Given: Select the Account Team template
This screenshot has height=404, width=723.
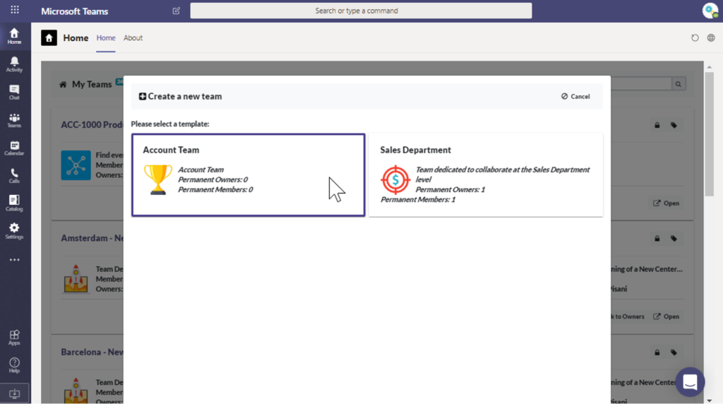Looking at the screenshot, I should click(x=248, y=174).
